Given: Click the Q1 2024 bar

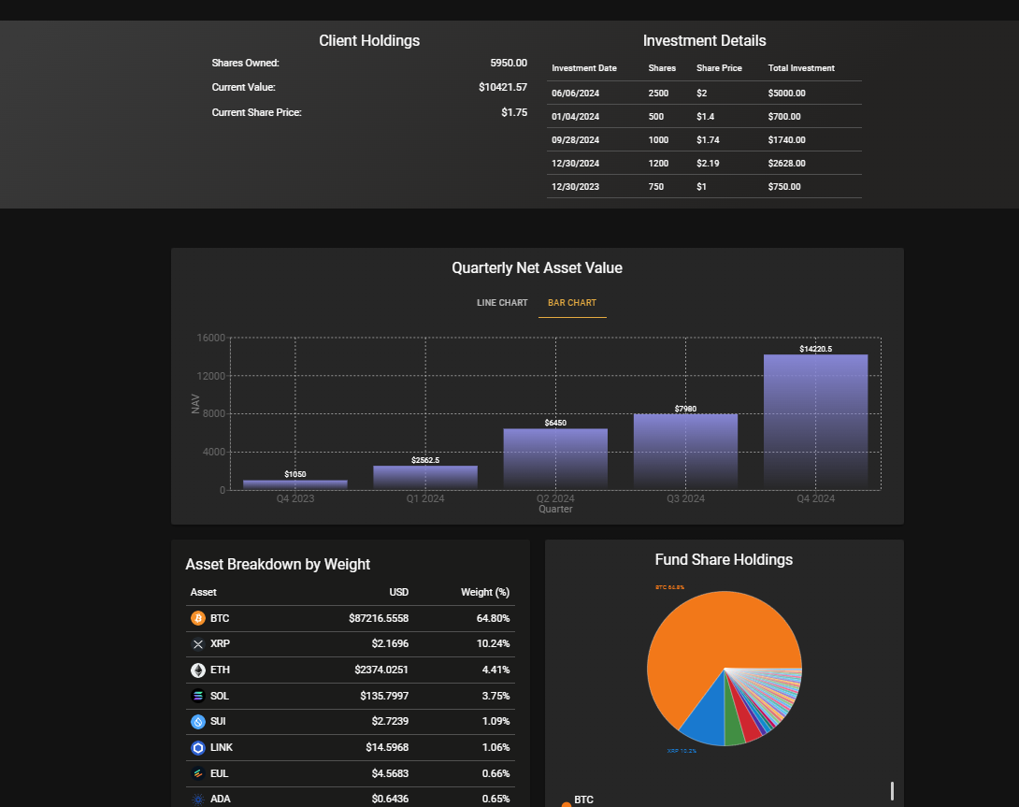Looking at the screenshot, I should (x=425, y=477).
